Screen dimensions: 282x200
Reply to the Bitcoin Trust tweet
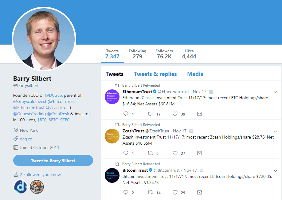(x=126, y=192)
